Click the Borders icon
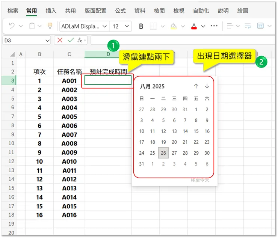This screenshot has width=278, height=238. point(153,26)
